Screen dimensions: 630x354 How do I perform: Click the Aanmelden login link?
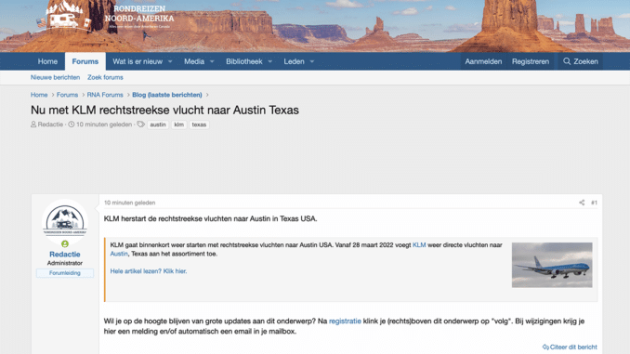point(483,61)
